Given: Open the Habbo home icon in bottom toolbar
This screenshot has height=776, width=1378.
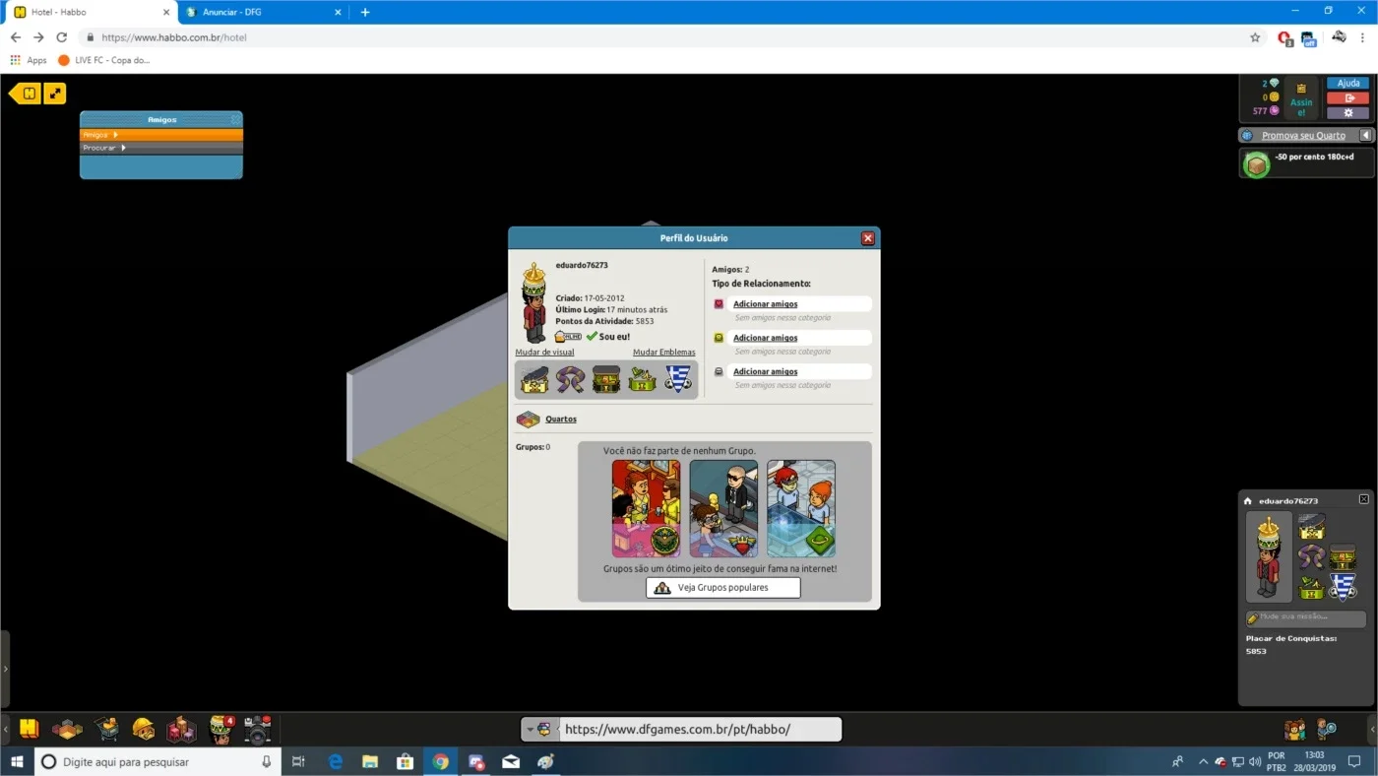Looking at the screenshot, I should coord(30,730).
